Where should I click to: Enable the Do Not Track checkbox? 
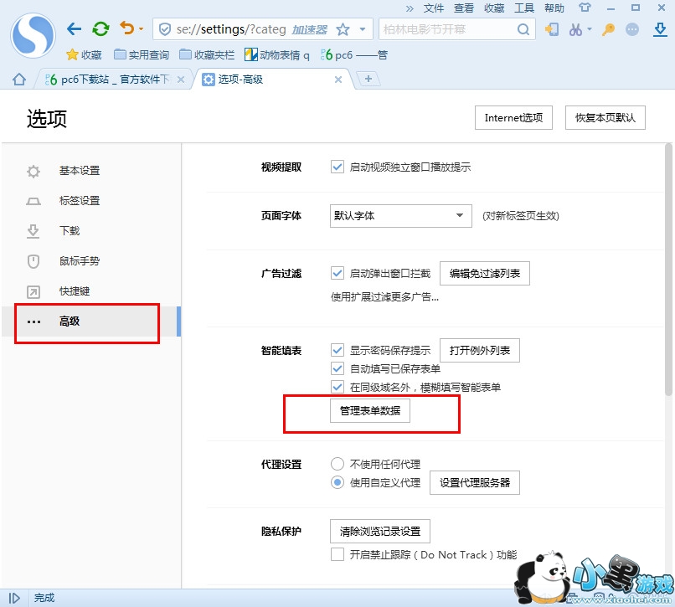(x=337, y=554)
